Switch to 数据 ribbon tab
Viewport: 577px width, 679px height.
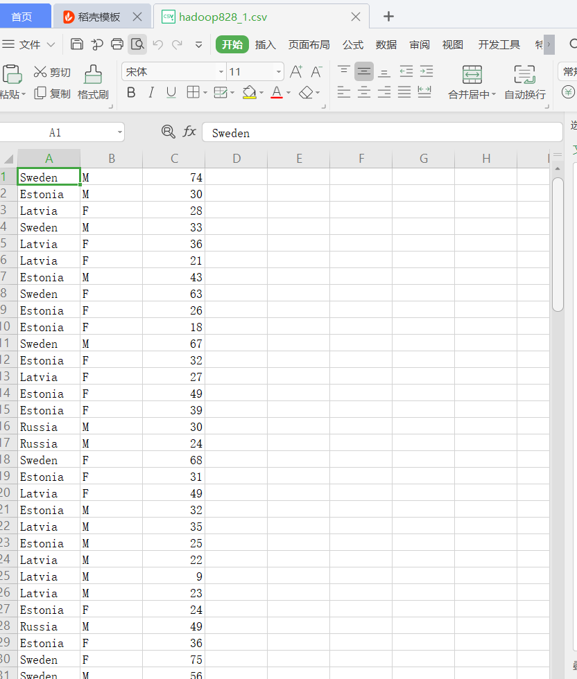[x=386, y=44]
